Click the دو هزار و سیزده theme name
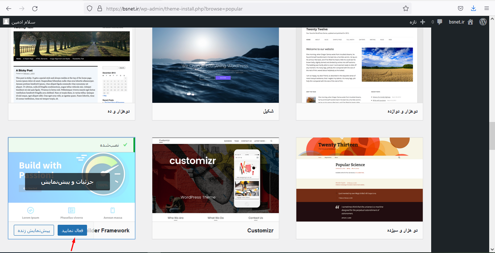Image resolution: width=495 pixels, height=253 pixels. 402,230
